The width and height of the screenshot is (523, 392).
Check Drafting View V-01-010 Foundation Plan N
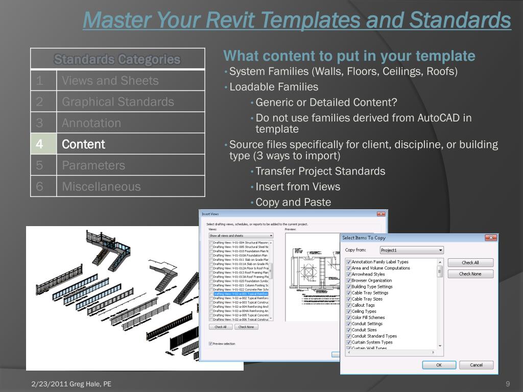click(x=211, y=251)
